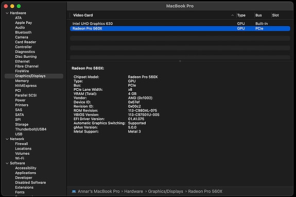Open the Camera hardware entry
The width and height of the screenshot is (296, 197).
(22, 37)
